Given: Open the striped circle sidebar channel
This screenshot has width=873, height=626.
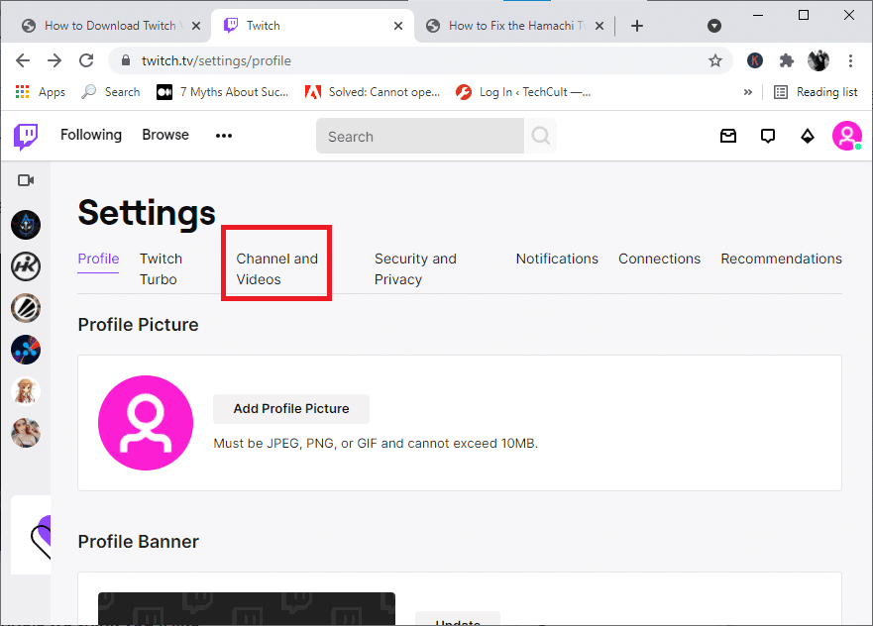Looking at the screenshot, I should [x=26, y=308].
